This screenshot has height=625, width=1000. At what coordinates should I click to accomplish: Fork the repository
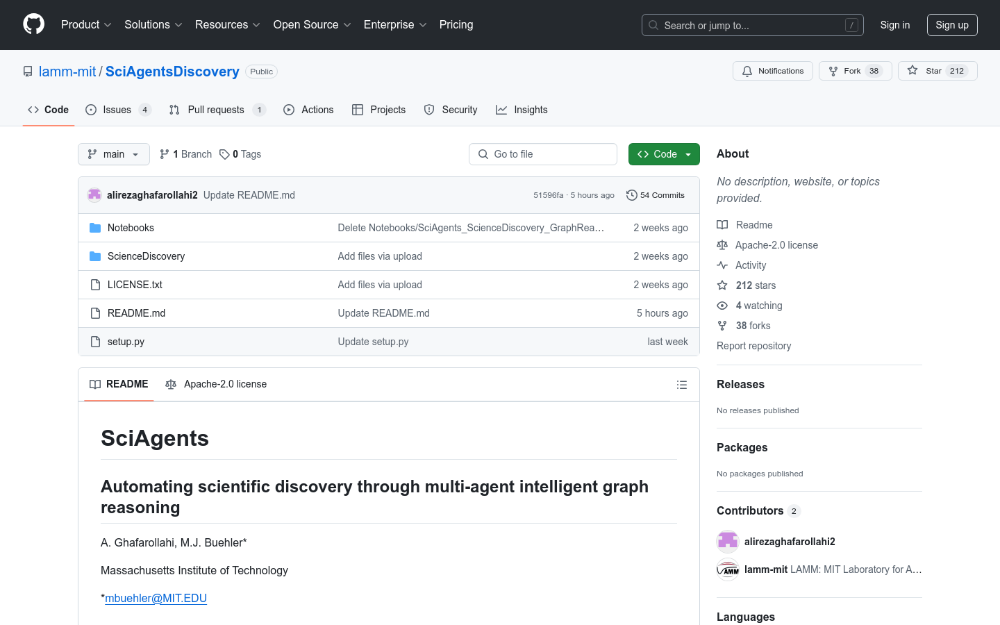(845, 71)
